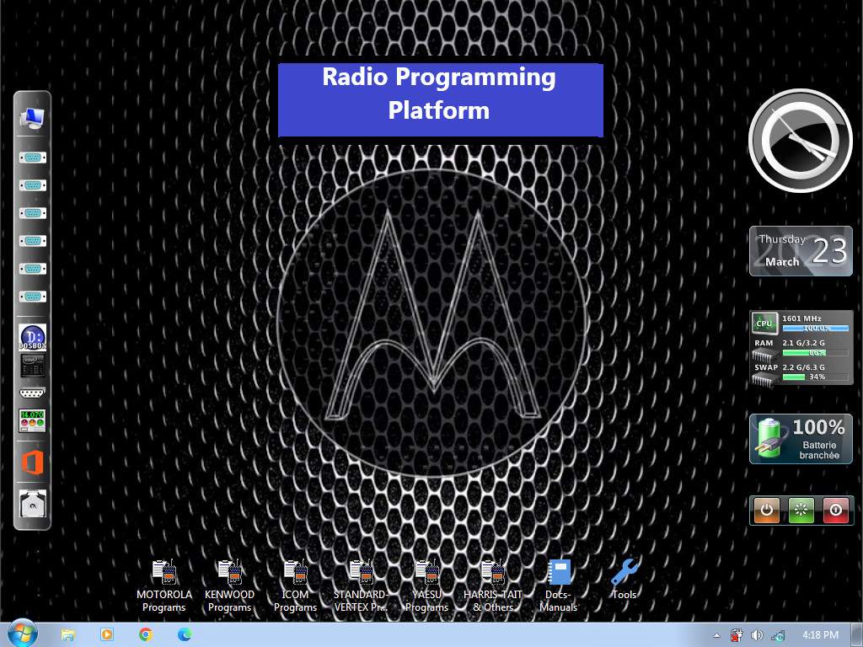Open the Tools wrench icon
Viewport: 863px width, 647px height.
point(624,574)
